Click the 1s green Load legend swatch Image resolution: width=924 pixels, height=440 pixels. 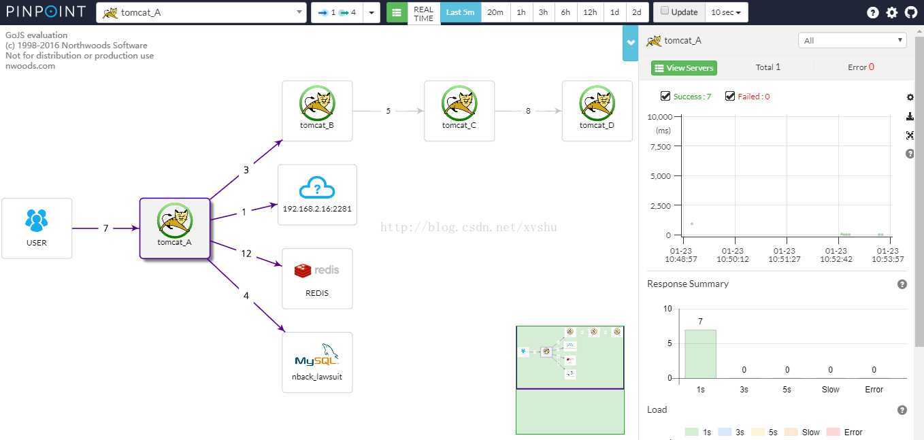(691, 433)
